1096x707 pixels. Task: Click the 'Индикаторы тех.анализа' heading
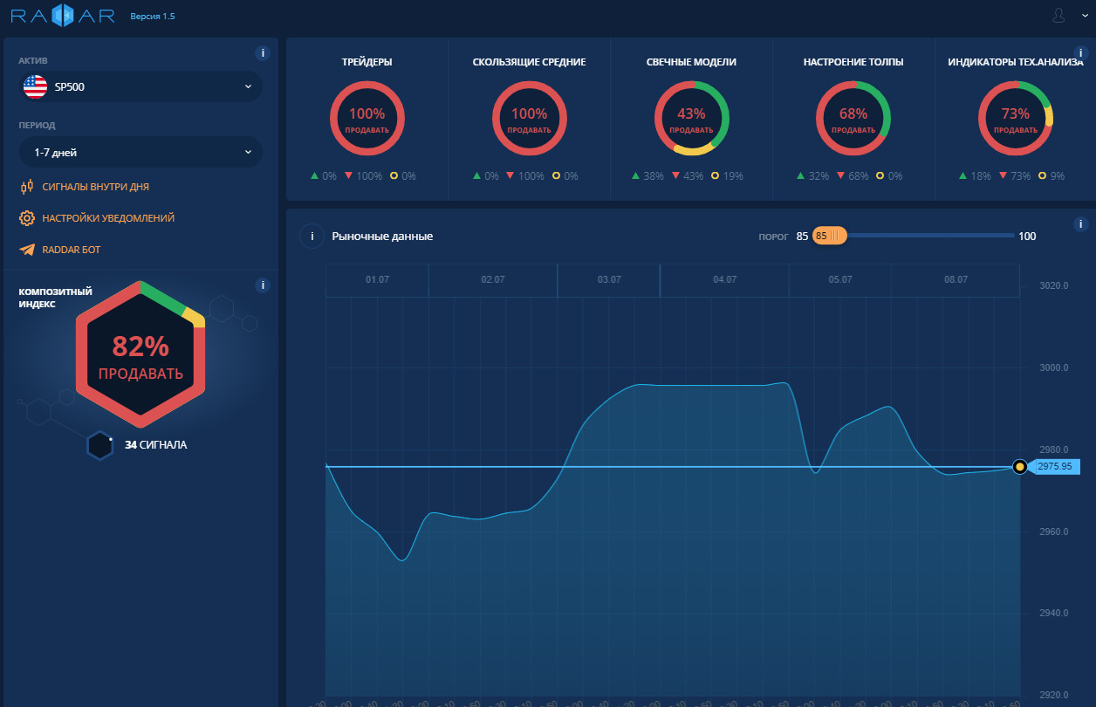click(1016, 62)
